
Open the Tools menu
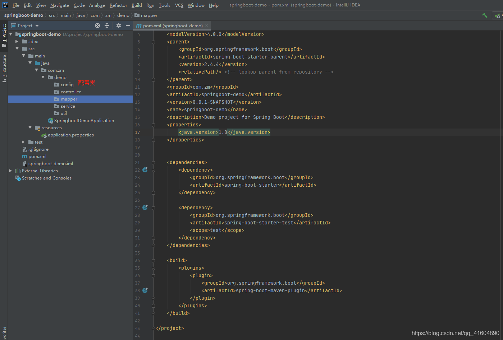pos(165,5)
